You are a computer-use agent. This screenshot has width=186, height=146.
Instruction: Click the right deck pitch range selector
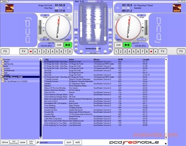tap(142, 15)
